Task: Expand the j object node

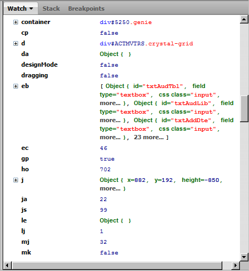Action: [x=15, y=180]
